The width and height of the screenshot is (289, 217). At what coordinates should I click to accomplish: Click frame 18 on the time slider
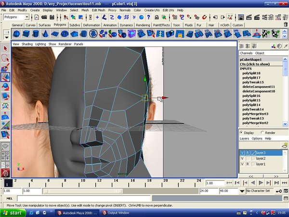click(x=150, y=182)
